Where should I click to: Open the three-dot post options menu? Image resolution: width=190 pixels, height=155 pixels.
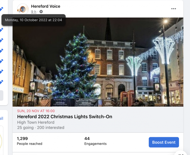[x=174, y=9]
